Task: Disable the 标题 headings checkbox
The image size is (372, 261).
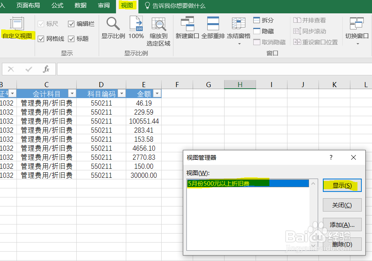Action: click(71, 38)
